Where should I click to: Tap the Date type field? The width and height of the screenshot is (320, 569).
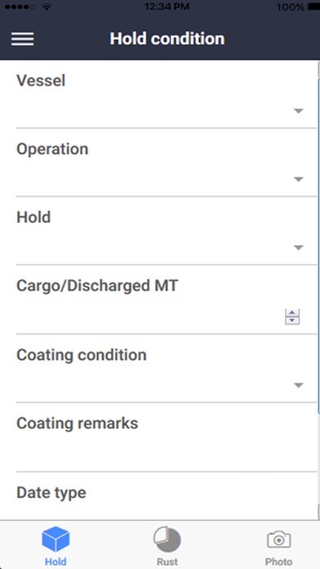coord(167,496)
